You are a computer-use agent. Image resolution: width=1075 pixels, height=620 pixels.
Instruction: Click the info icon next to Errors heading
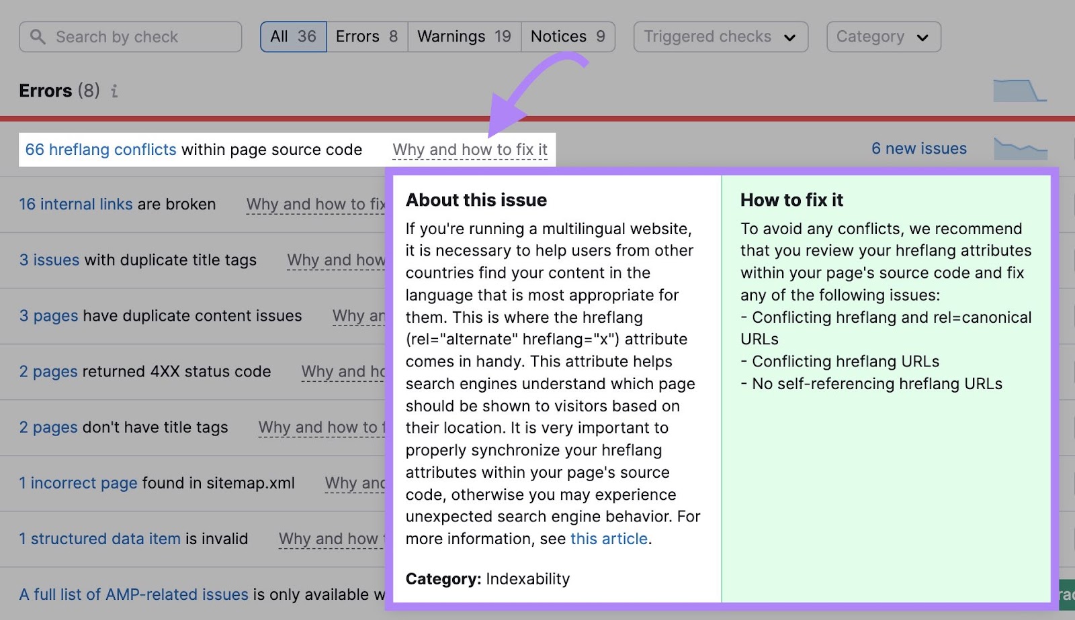(114, 91)
